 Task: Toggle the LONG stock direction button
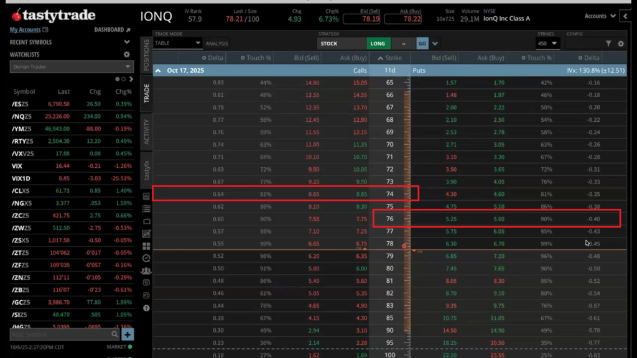coord(378,44)
